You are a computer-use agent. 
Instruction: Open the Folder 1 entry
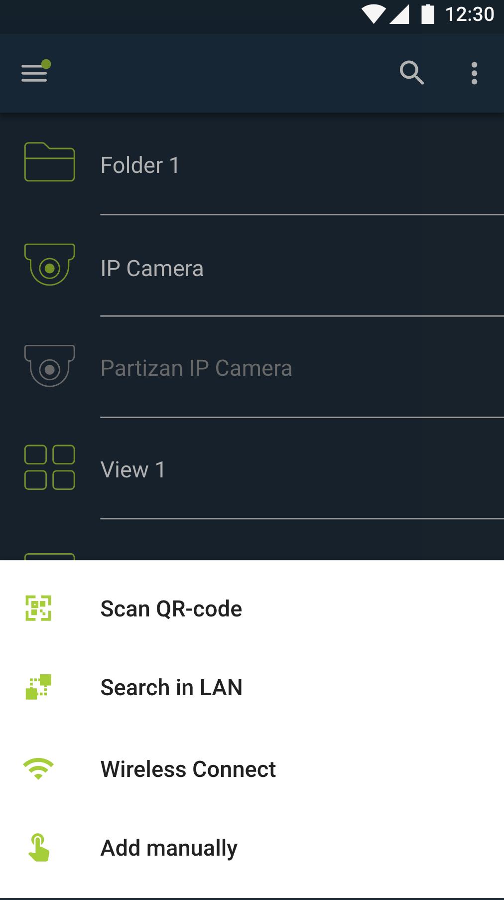click(140, 165)
